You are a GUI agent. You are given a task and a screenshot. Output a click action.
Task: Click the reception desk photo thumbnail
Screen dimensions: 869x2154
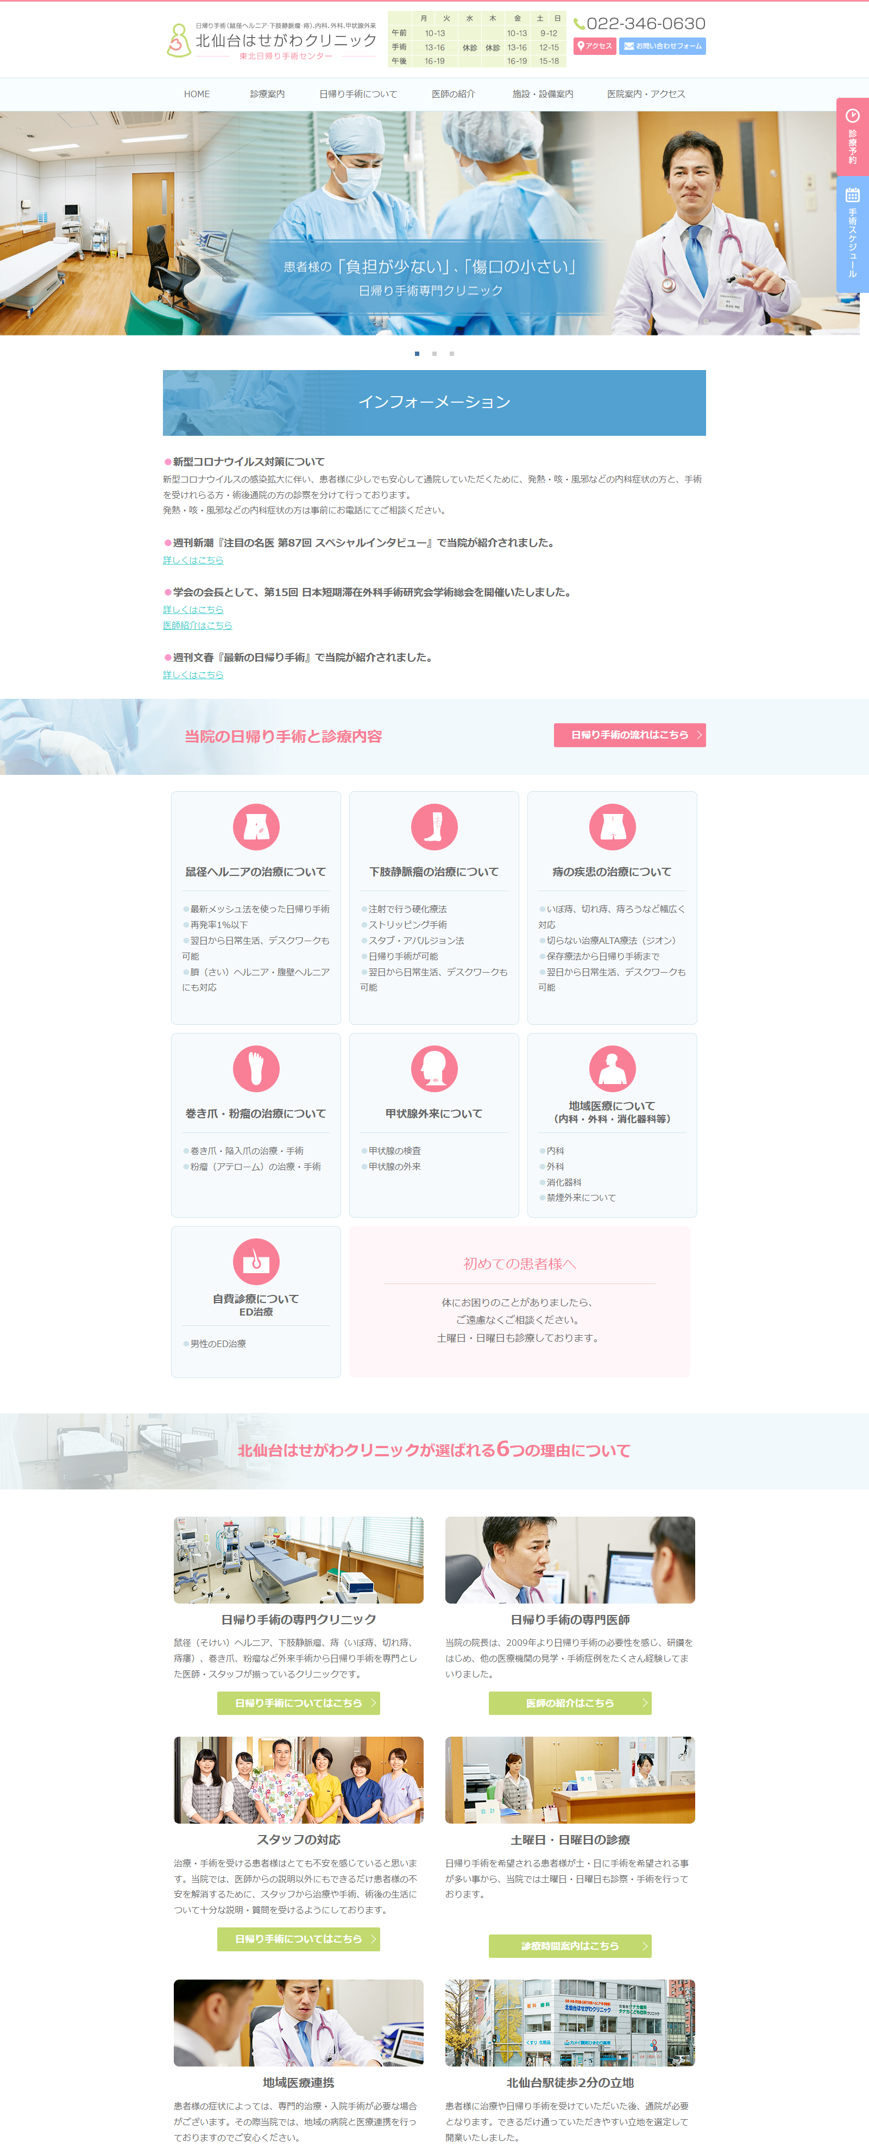tap(570, 1780)
